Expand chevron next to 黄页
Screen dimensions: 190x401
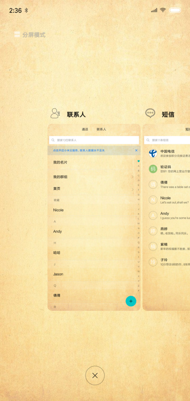(x=133, y=189)
